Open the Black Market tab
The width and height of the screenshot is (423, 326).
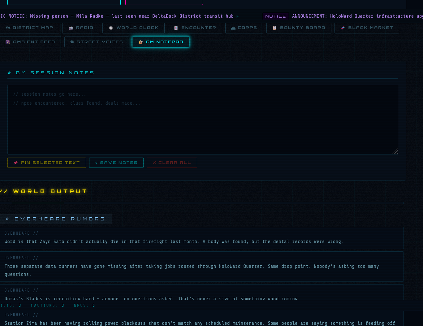point(367,28)
